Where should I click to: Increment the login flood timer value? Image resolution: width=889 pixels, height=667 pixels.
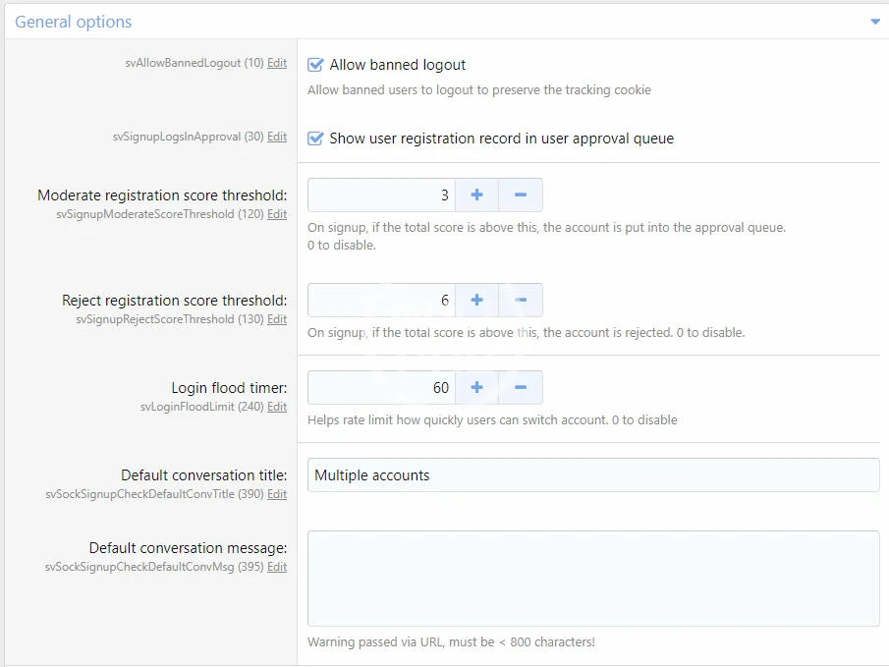[x=476, y=387]
